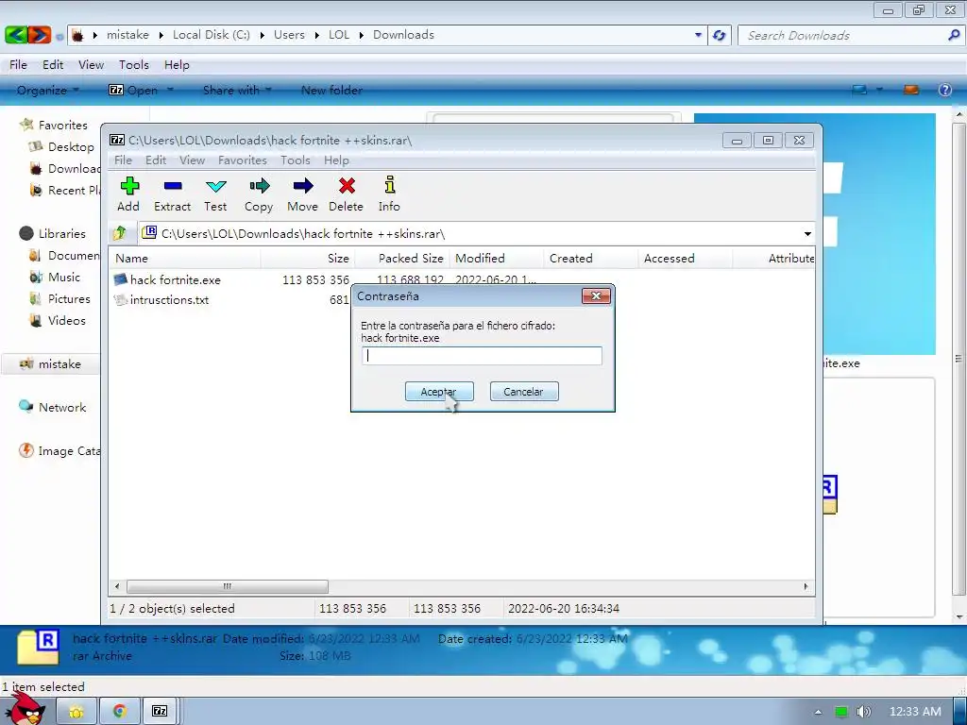The width and height of the screenshot is (967, 725).
Task: Show hidden tray icons arrow
Action: coord(818,712)
